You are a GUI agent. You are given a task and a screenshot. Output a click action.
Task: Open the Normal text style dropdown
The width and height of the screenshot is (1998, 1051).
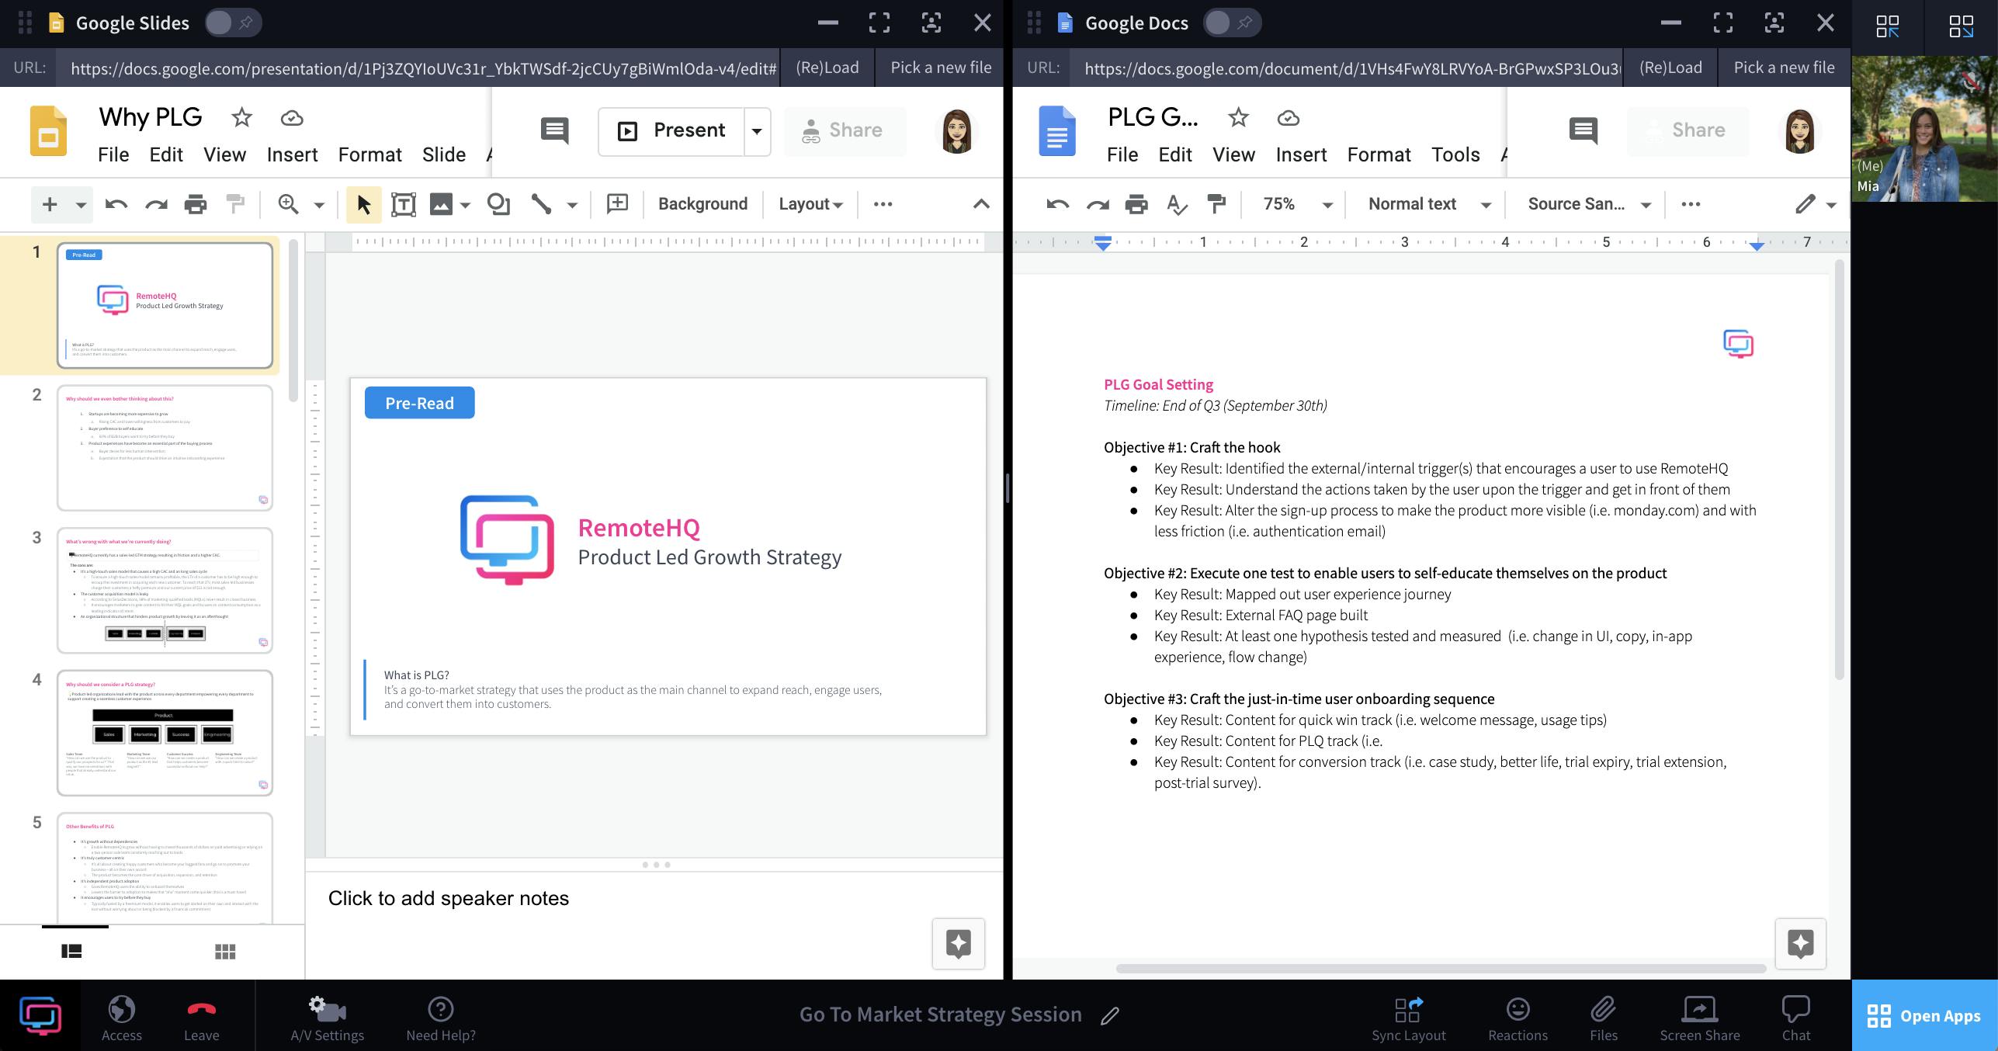[x=1428, y=204]
